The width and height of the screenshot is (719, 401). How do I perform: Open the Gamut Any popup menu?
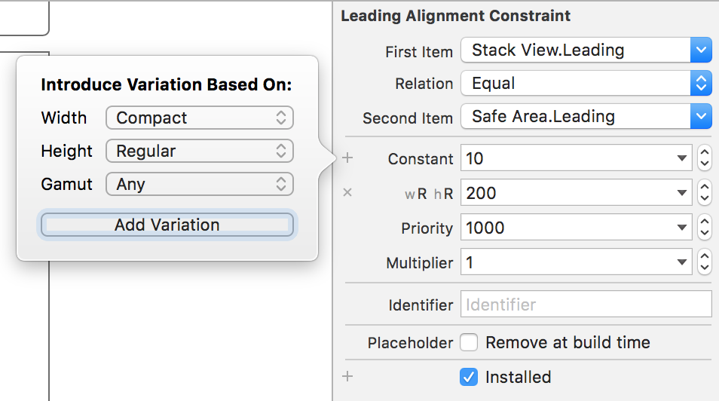(x=200, y=184)
